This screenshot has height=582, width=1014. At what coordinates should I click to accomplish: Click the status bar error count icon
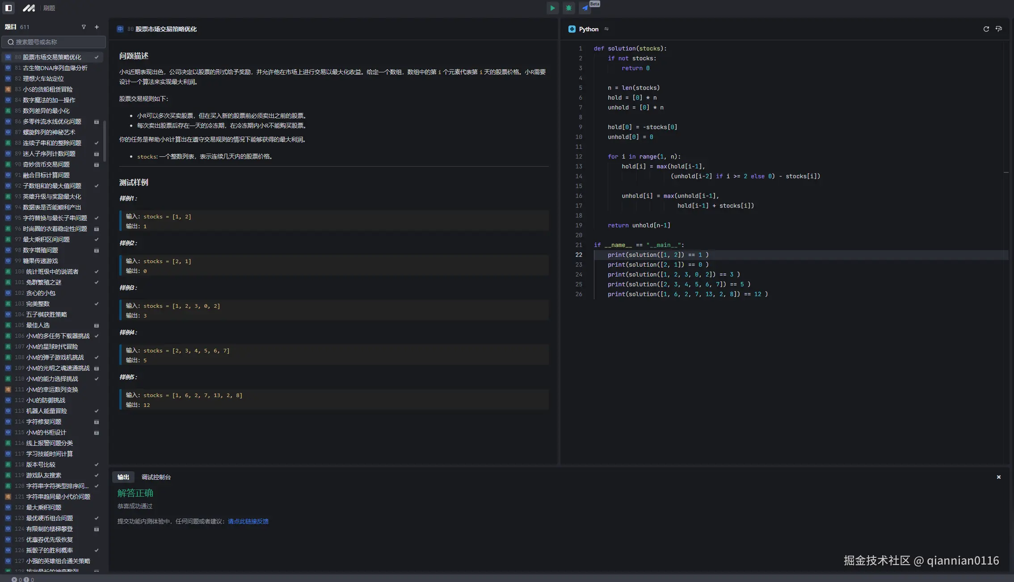coord(14,579)
